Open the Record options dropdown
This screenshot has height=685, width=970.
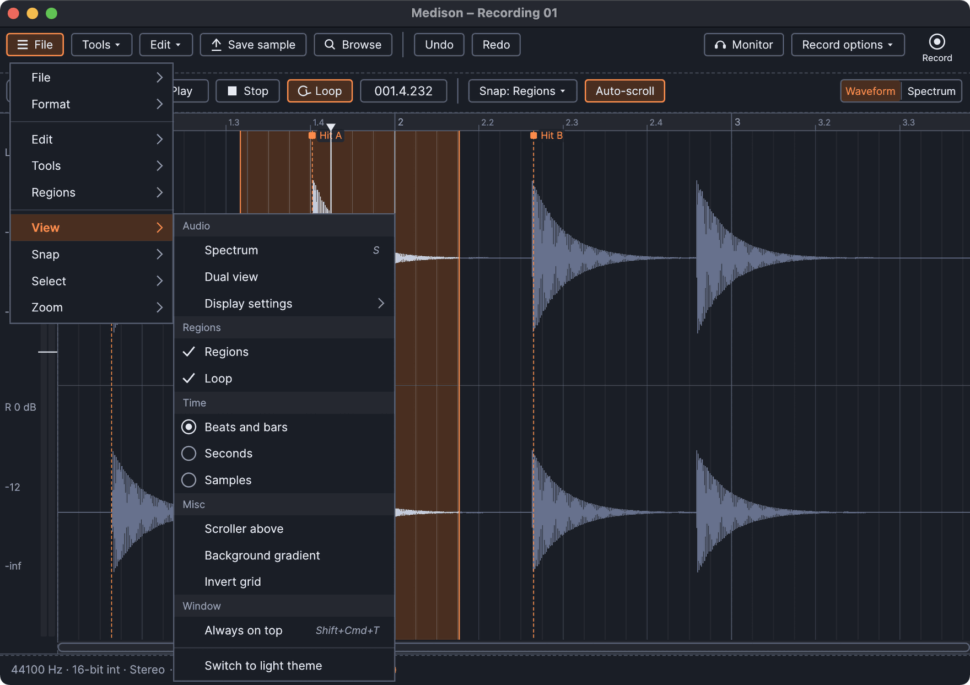pos(847,45)
